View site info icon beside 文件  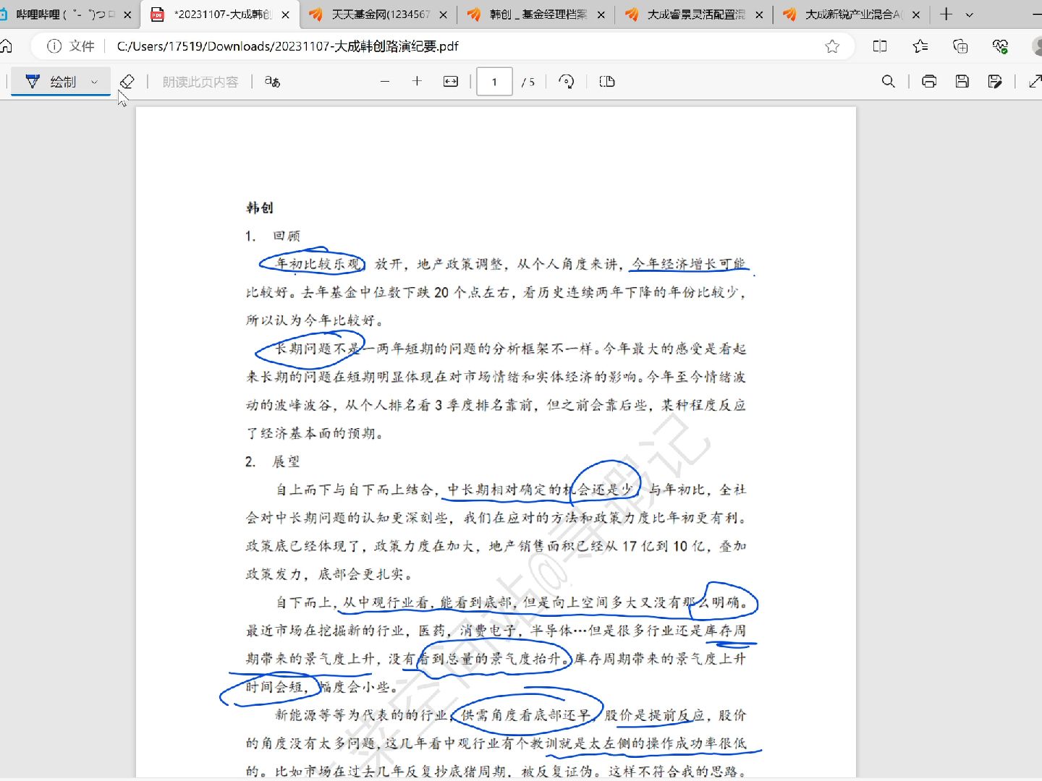(x=54, y=46)
